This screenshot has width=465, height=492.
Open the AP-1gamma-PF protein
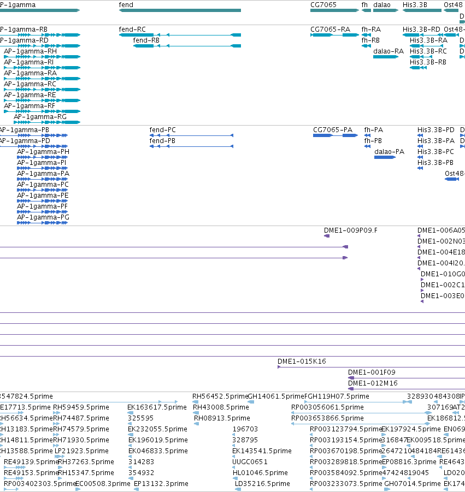click(x=43, y=212)
